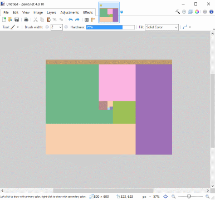This screenshot has height=200, width=215.
Task: Open the Fill Solid Color dropdown
Action: (x=162, y=27)
